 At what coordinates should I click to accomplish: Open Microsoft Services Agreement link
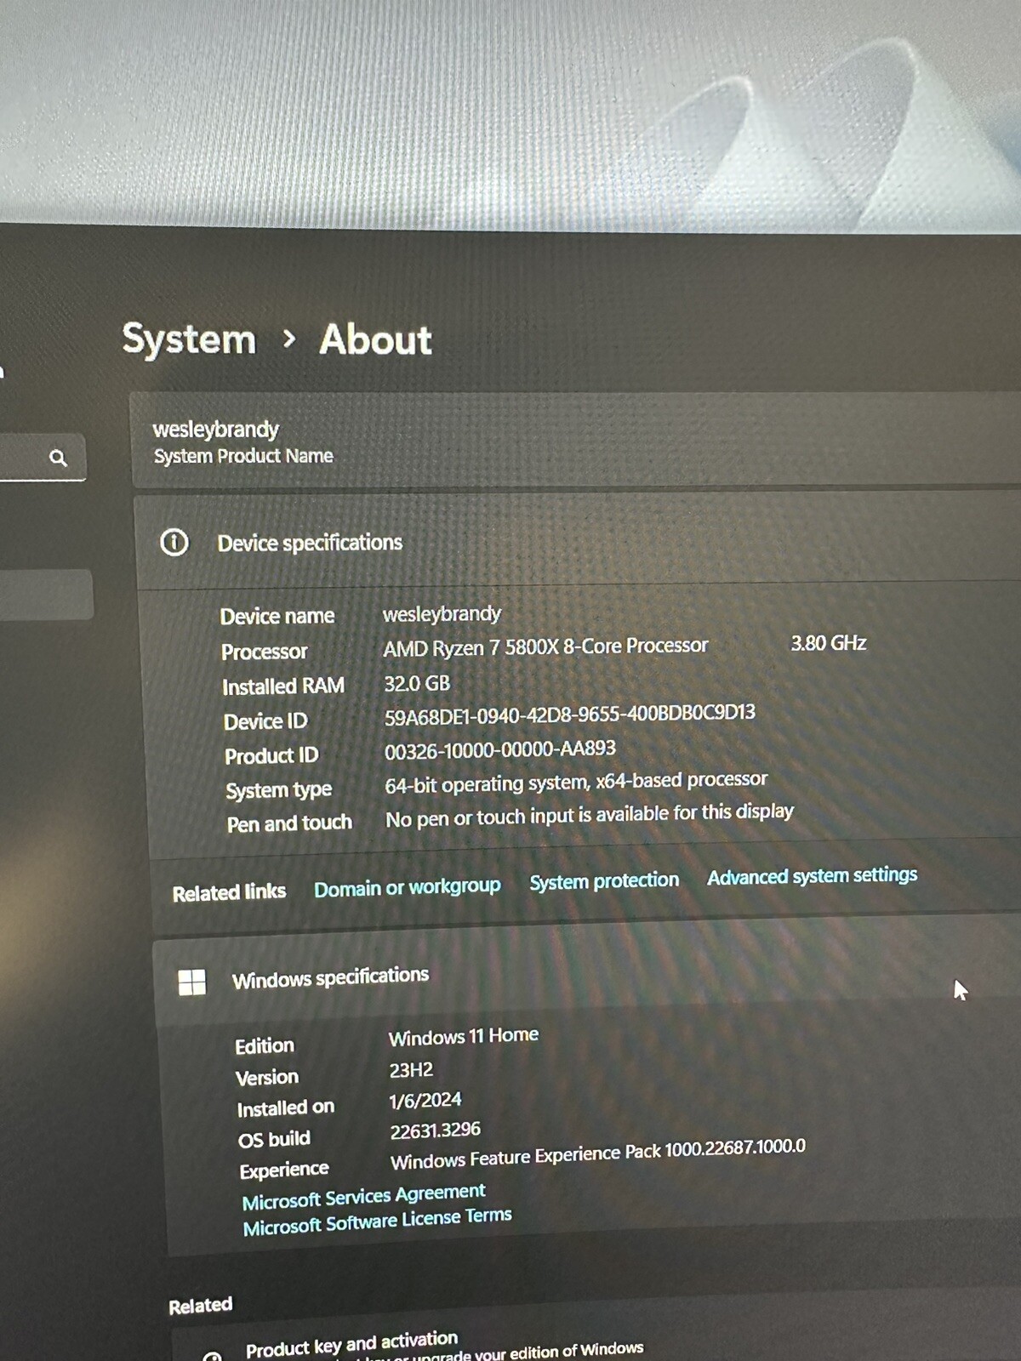pos(363,1196)
